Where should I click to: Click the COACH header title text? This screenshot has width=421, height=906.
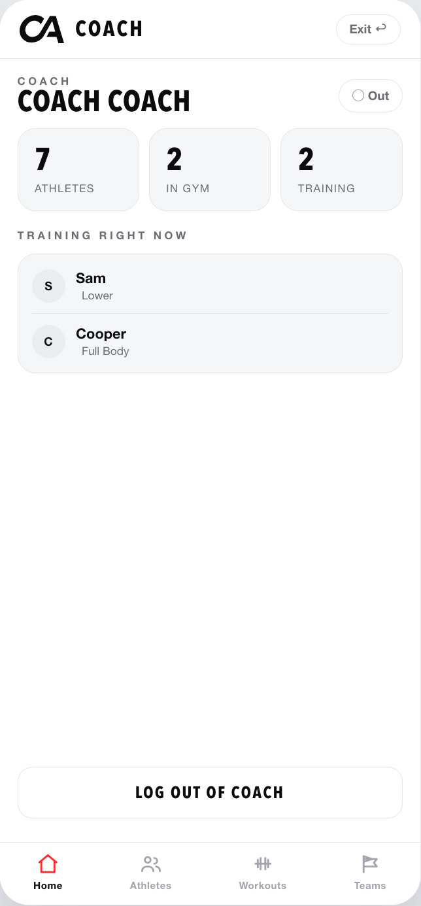coord(109,29)
